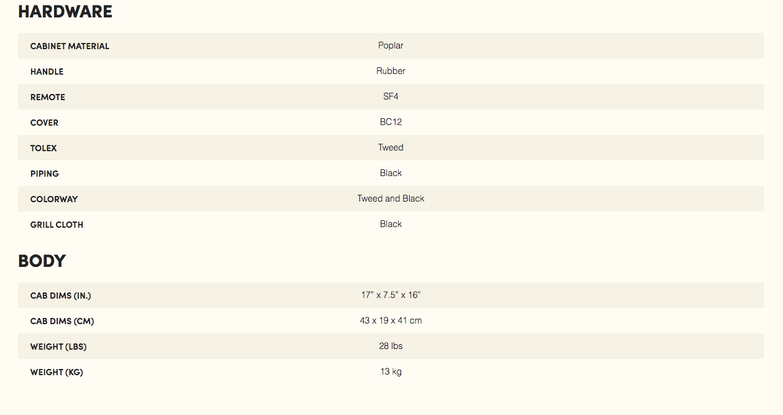Click the Poplar cabinet material value
The width and height of the screenshot is (783, 415).
click(391, 45)
